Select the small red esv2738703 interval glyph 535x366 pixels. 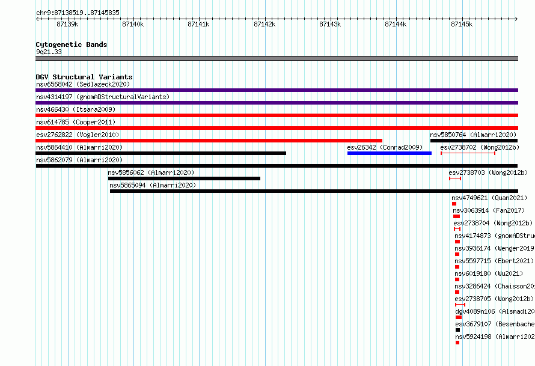pyautogui.click(x=455, y=178)
